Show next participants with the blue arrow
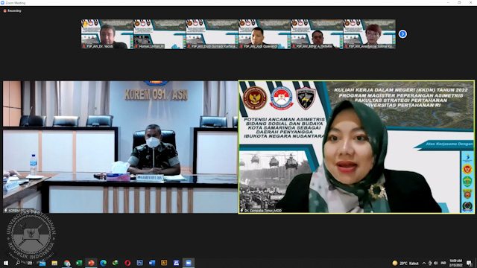477x268 pixels. [x=402, y=34]
